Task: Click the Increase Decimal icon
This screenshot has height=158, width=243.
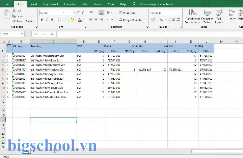Action: click(173, 20)
